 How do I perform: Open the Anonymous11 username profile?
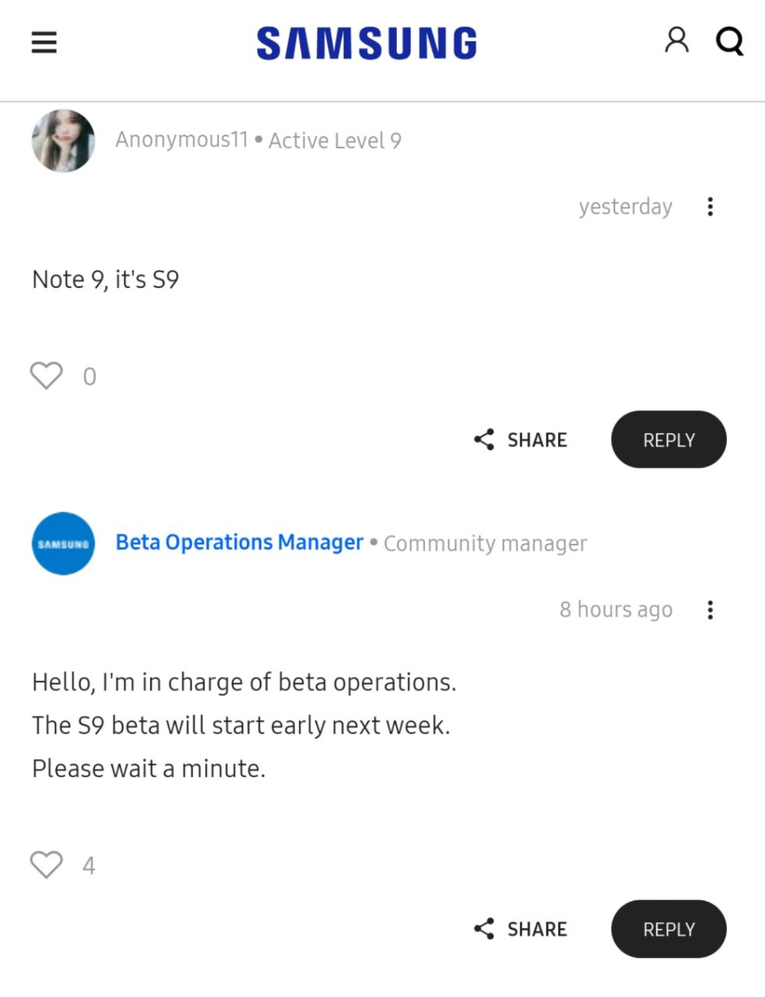coord(181,140)
